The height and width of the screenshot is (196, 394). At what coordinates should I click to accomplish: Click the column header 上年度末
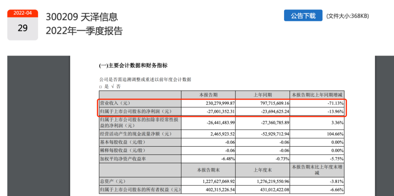click(262, 170)
